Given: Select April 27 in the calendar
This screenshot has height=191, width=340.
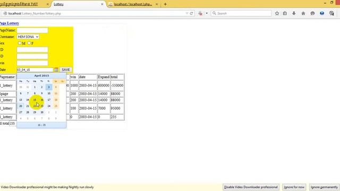Looking at the screenshot, I should tap(21, 112).
